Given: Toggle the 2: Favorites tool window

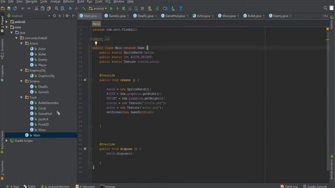Looking at the screenshot, I should [2, 170].
